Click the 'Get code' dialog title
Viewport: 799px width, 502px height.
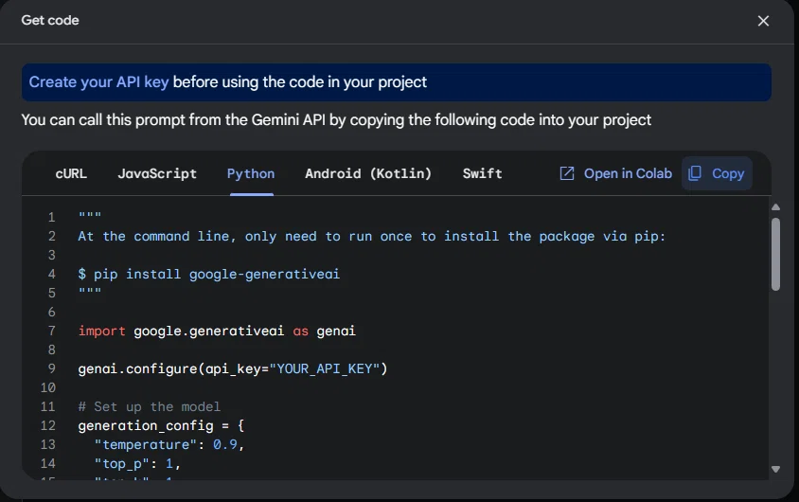pyautogui.click(x=50, y=21)
